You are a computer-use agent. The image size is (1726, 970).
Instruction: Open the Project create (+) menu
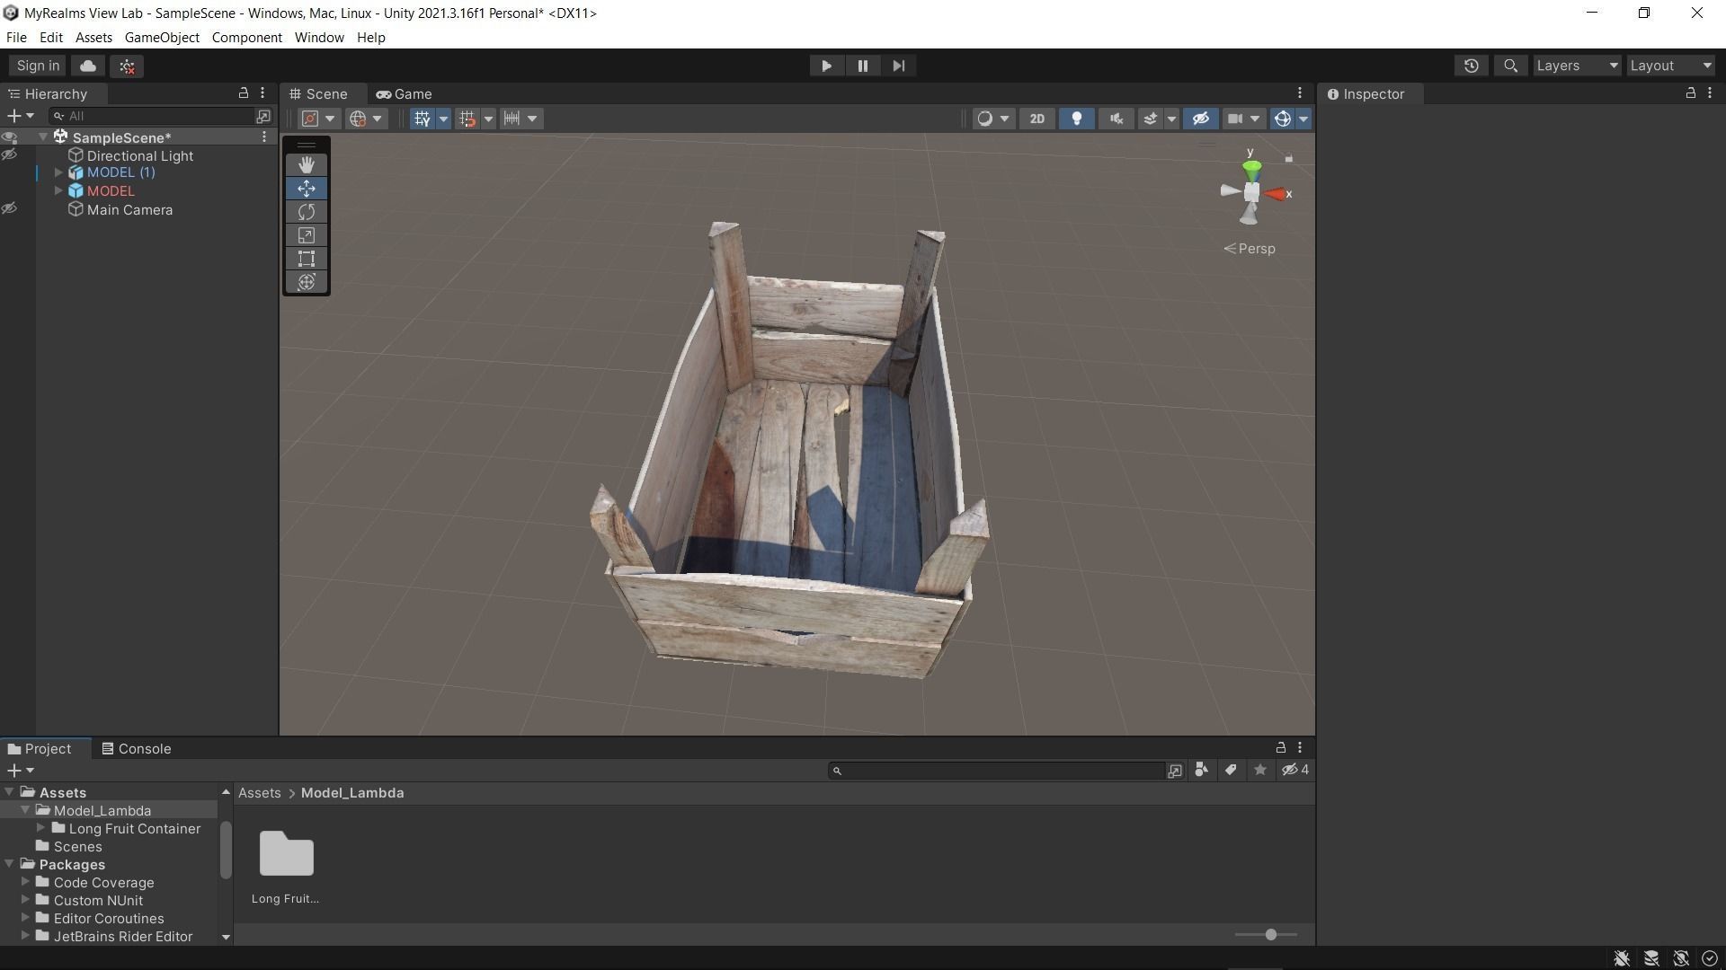click(20, 771)
